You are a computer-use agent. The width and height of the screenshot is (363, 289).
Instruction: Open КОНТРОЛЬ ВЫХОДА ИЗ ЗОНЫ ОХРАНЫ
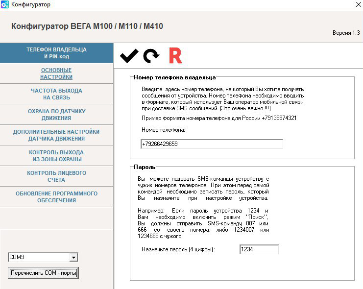click(x=56, y=156)
